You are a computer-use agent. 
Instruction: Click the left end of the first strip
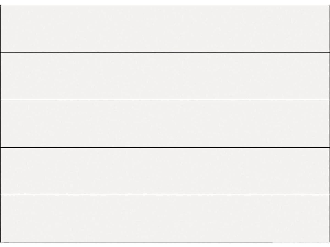click(3, 29)
